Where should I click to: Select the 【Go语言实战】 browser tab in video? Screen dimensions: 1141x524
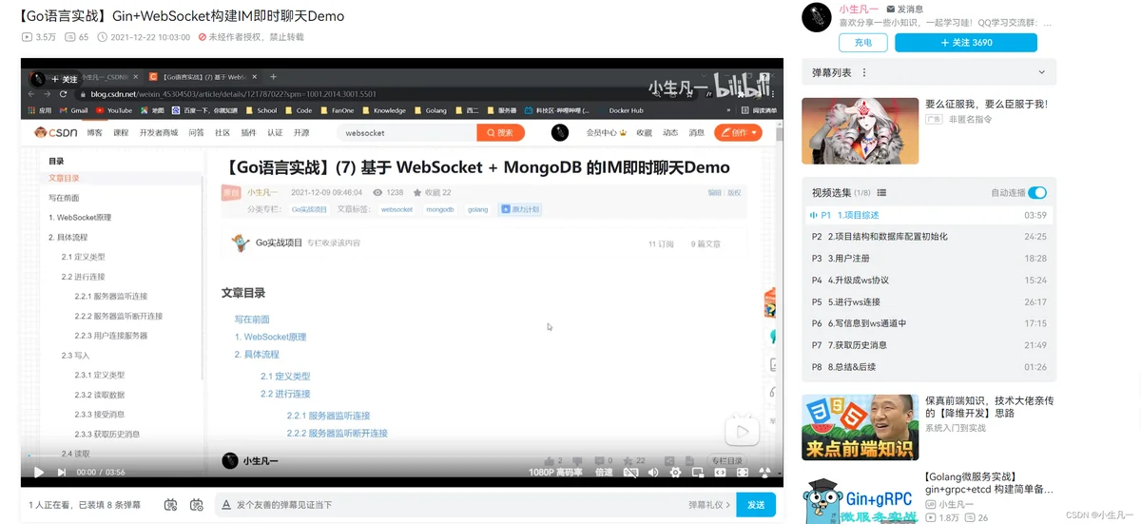(x=203, y=77)
